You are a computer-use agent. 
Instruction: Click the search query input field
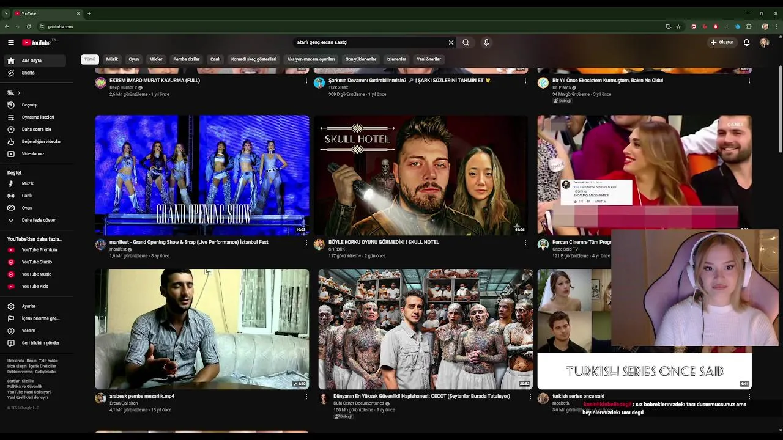(x=370, y=42)
